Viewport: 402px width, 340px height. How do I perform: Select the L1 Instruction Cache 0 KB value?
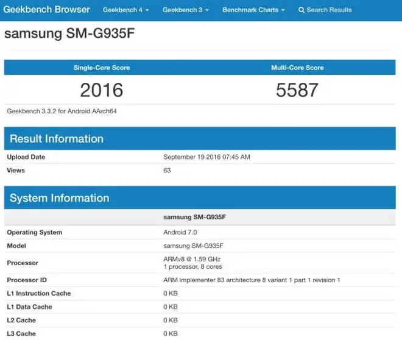171,293
